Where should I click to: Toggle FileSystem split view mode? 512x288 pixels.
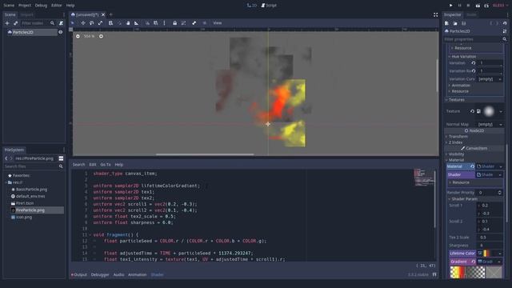click(61, 158)
